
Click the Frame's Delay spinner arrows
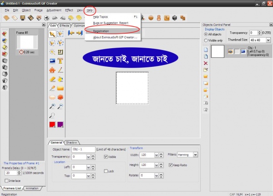pyautogui.click(x=19, y=173)
